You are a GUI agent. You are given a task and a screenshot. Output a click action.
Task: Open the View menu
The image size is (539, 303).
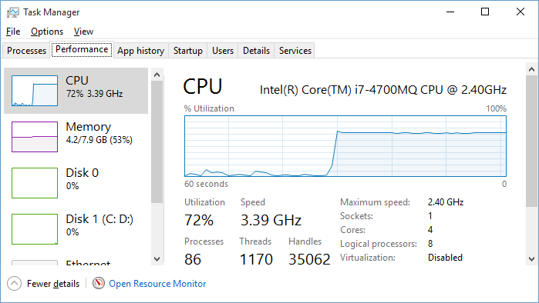(83, 32)
